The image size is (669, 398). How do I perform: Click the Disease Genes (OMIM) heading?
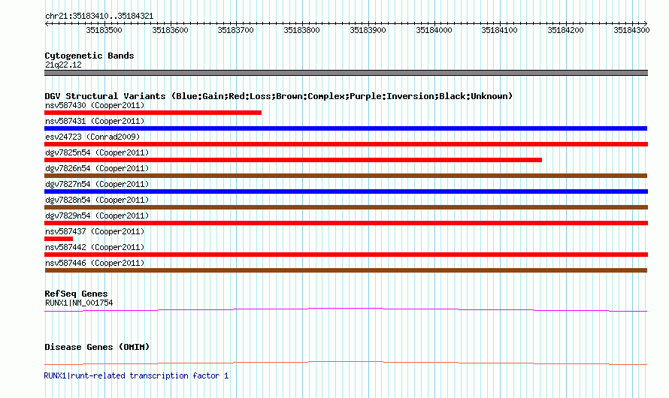97,347
